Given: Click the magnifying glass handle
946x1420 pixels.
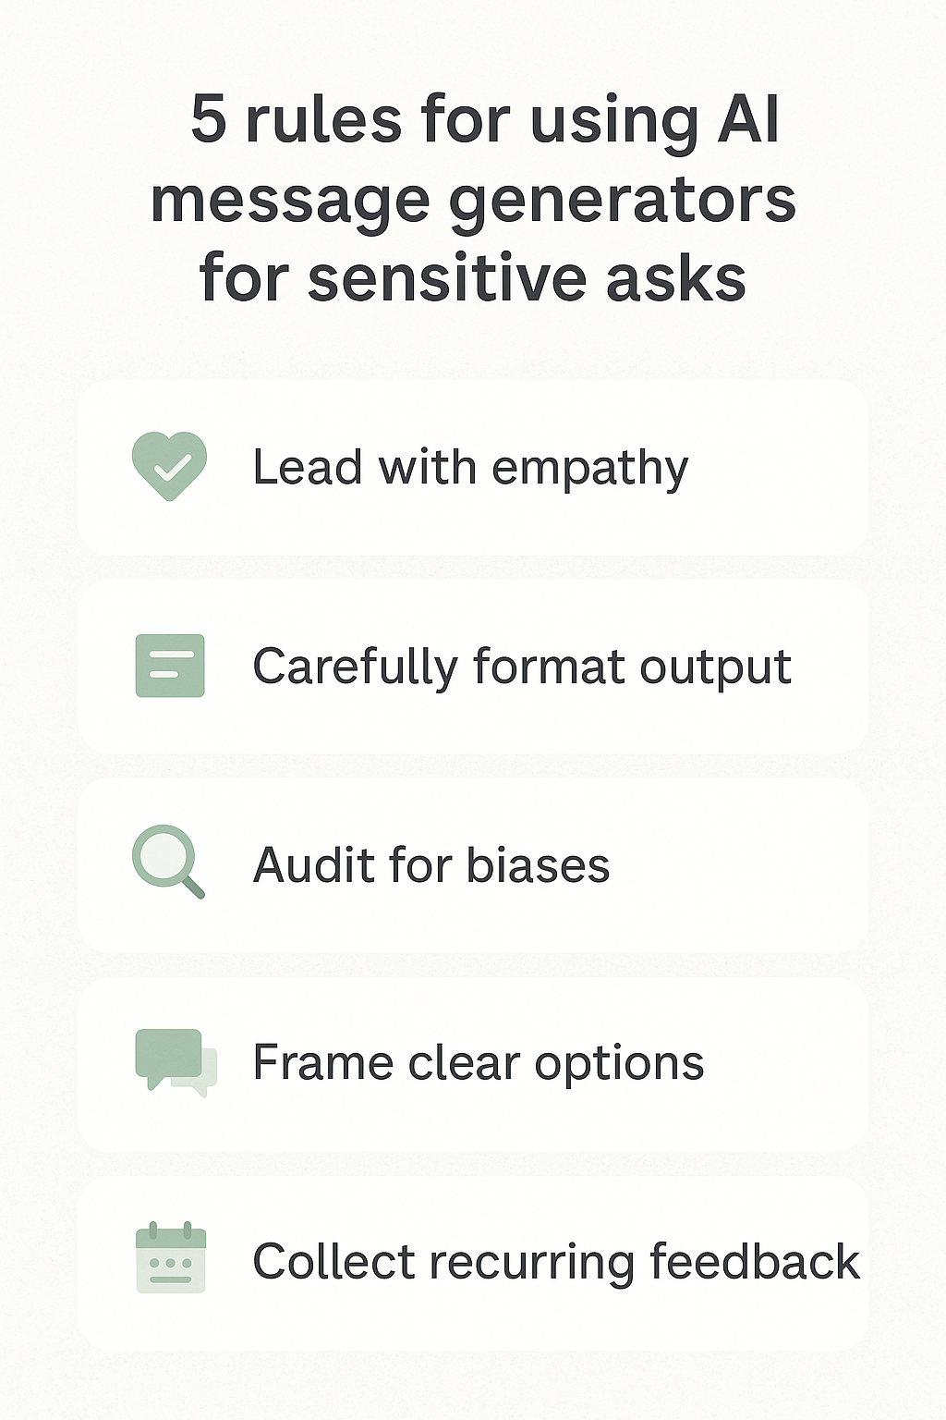Looking at the screenshot, I should click(x=192, y=887).
